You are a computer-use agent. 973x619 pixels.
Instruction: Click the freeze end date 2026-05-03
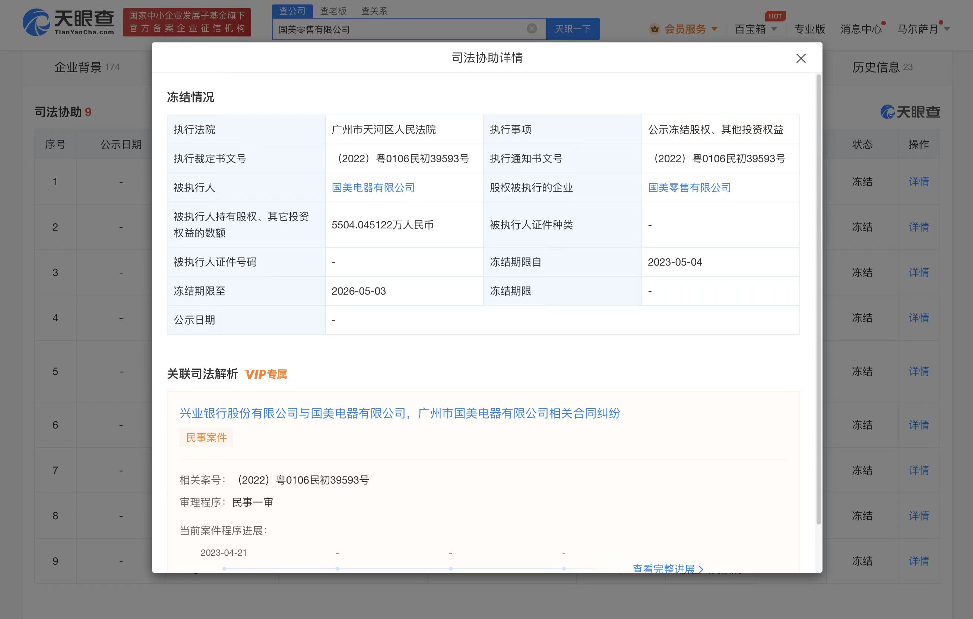(358, 291)
